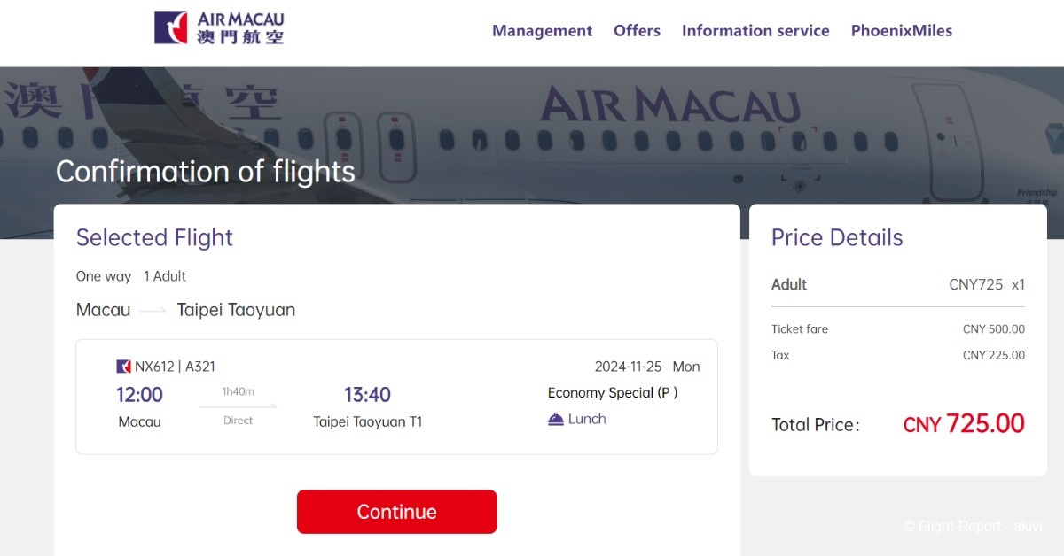Click the route arrow between Macau and Taipei
This screenshot has height=556, width=1064.
(x=153, y=311)
